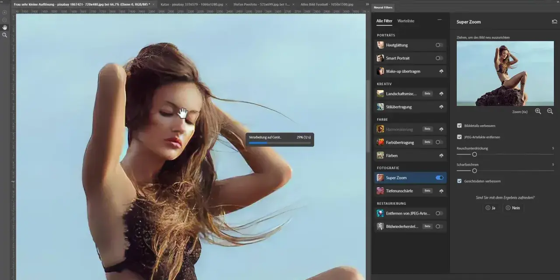Download the Harmonisierung filter via cloud icon
This screenshot has width=560, height=280.
click(441, 129)
